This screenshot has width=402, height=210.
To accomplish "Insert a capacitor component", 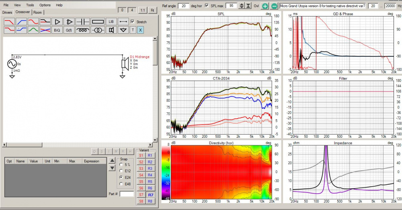I will (83, 22).
